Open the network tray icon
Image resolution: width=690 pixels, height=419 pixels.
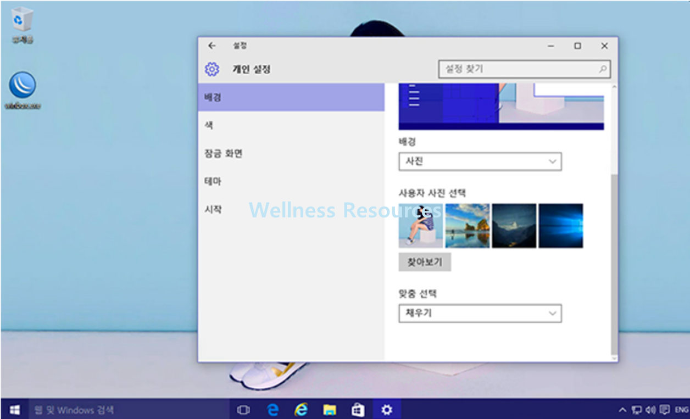click(637, 410)
